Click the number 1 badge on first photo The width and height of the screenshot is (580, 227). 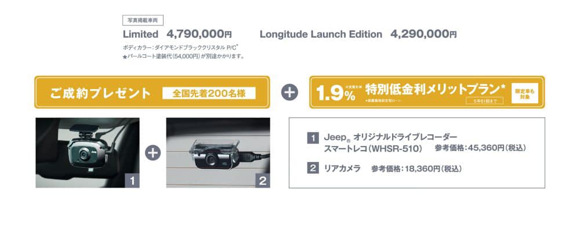click(132, 181)
